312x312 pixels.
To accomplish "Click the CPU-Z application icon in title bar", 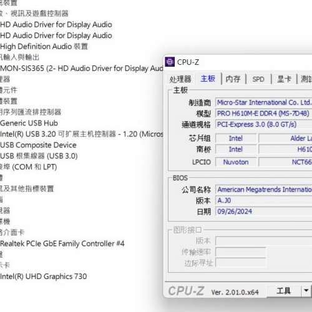I will [170, 62].
